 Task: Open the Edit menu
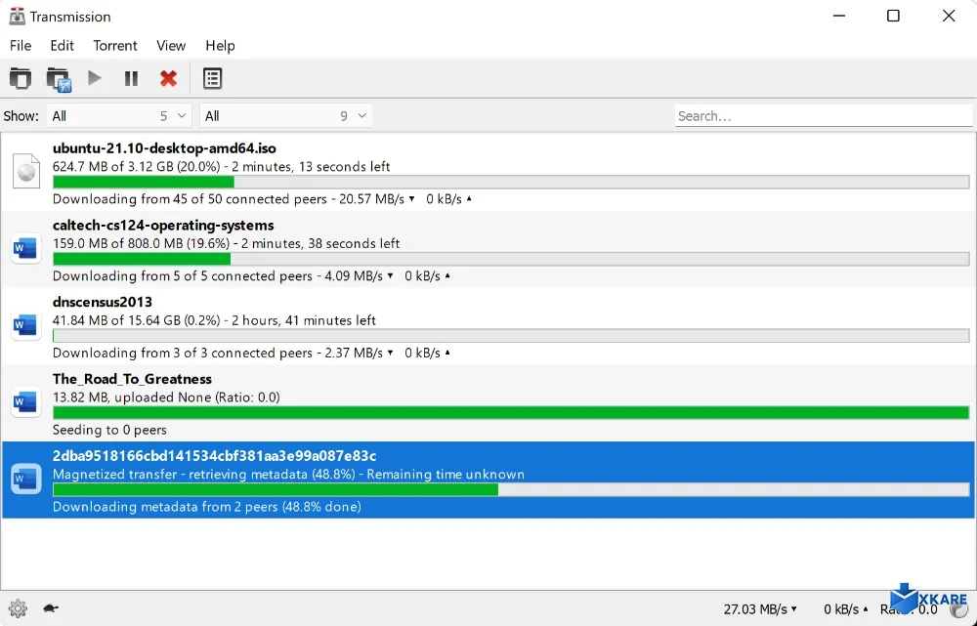coord(62,46)
